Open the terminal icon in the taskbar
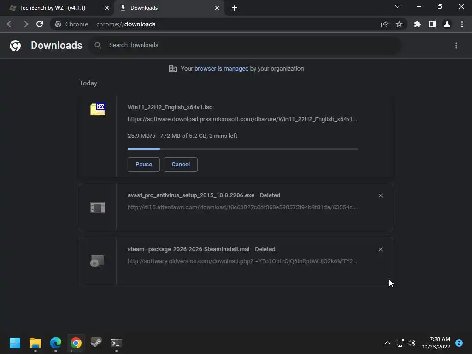The image size is (472, 354). coord(117,343)
